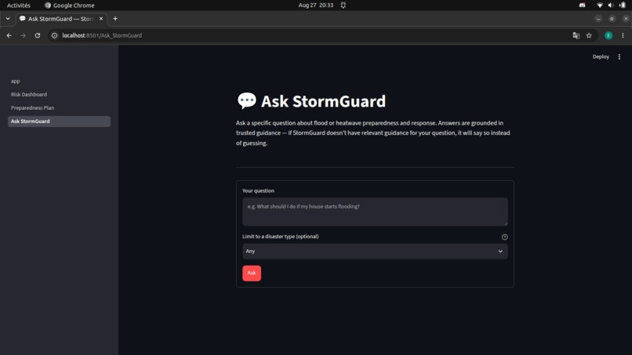This screenshot has width=632, height=355.
Task: Click the battery status icon
Action: pos(623,5)
